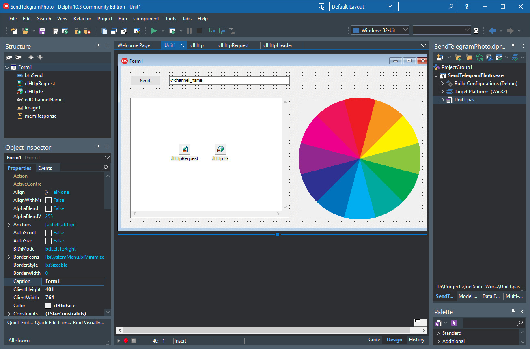This screenshot has width=530, height=349.
Task: Open the editor tabs overflow dropdown
Action: 424,45
